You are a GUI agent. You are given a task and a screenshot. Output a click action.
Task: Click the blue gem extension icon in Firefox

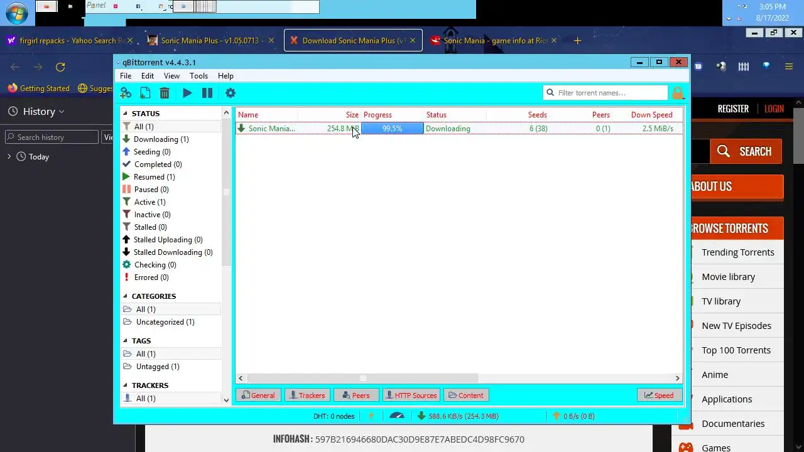(x=766, y=66)
